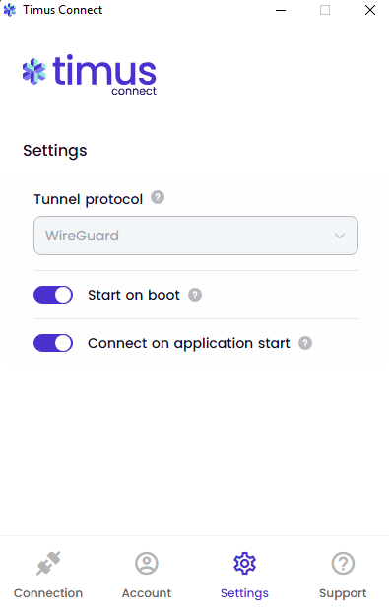Open the Account profile icon
This screenshot has width=389, height=610.
147,563
